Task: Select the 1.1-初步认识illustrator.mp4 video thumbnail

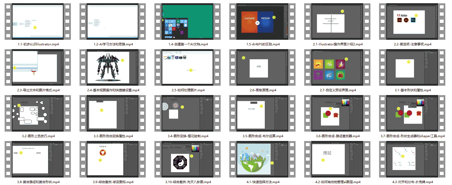Action: pos(38,22)
